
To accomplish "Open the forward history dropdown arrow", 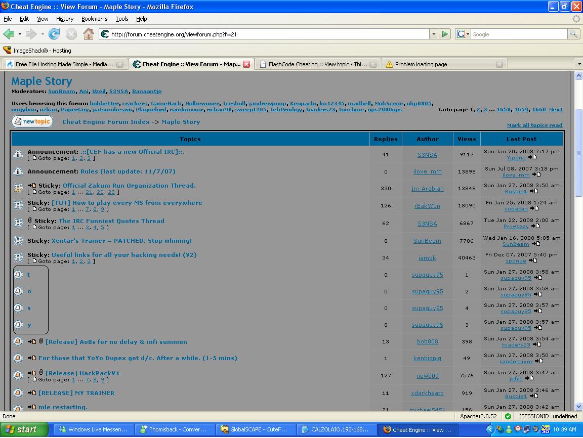I will click(43, 34).
